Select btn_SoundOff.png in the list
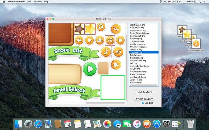Image resolution: width=209 pixels, height=130 pixels. click(x=144, y=77)
